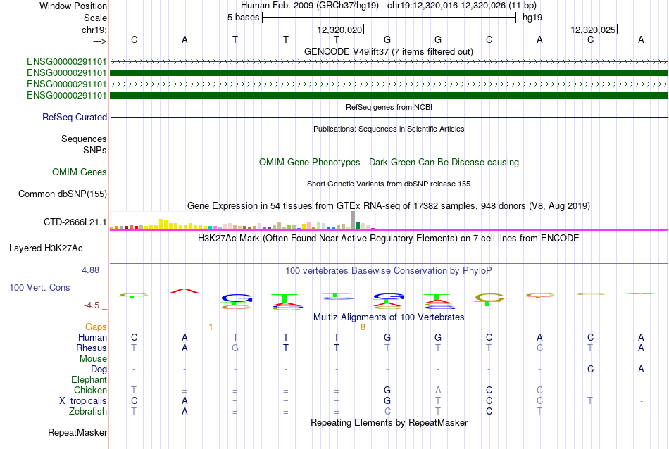Screen dimensions: 669x449
Task: Open the "H3K27Ac Mark" ENCODE track title
Action: 388,239
